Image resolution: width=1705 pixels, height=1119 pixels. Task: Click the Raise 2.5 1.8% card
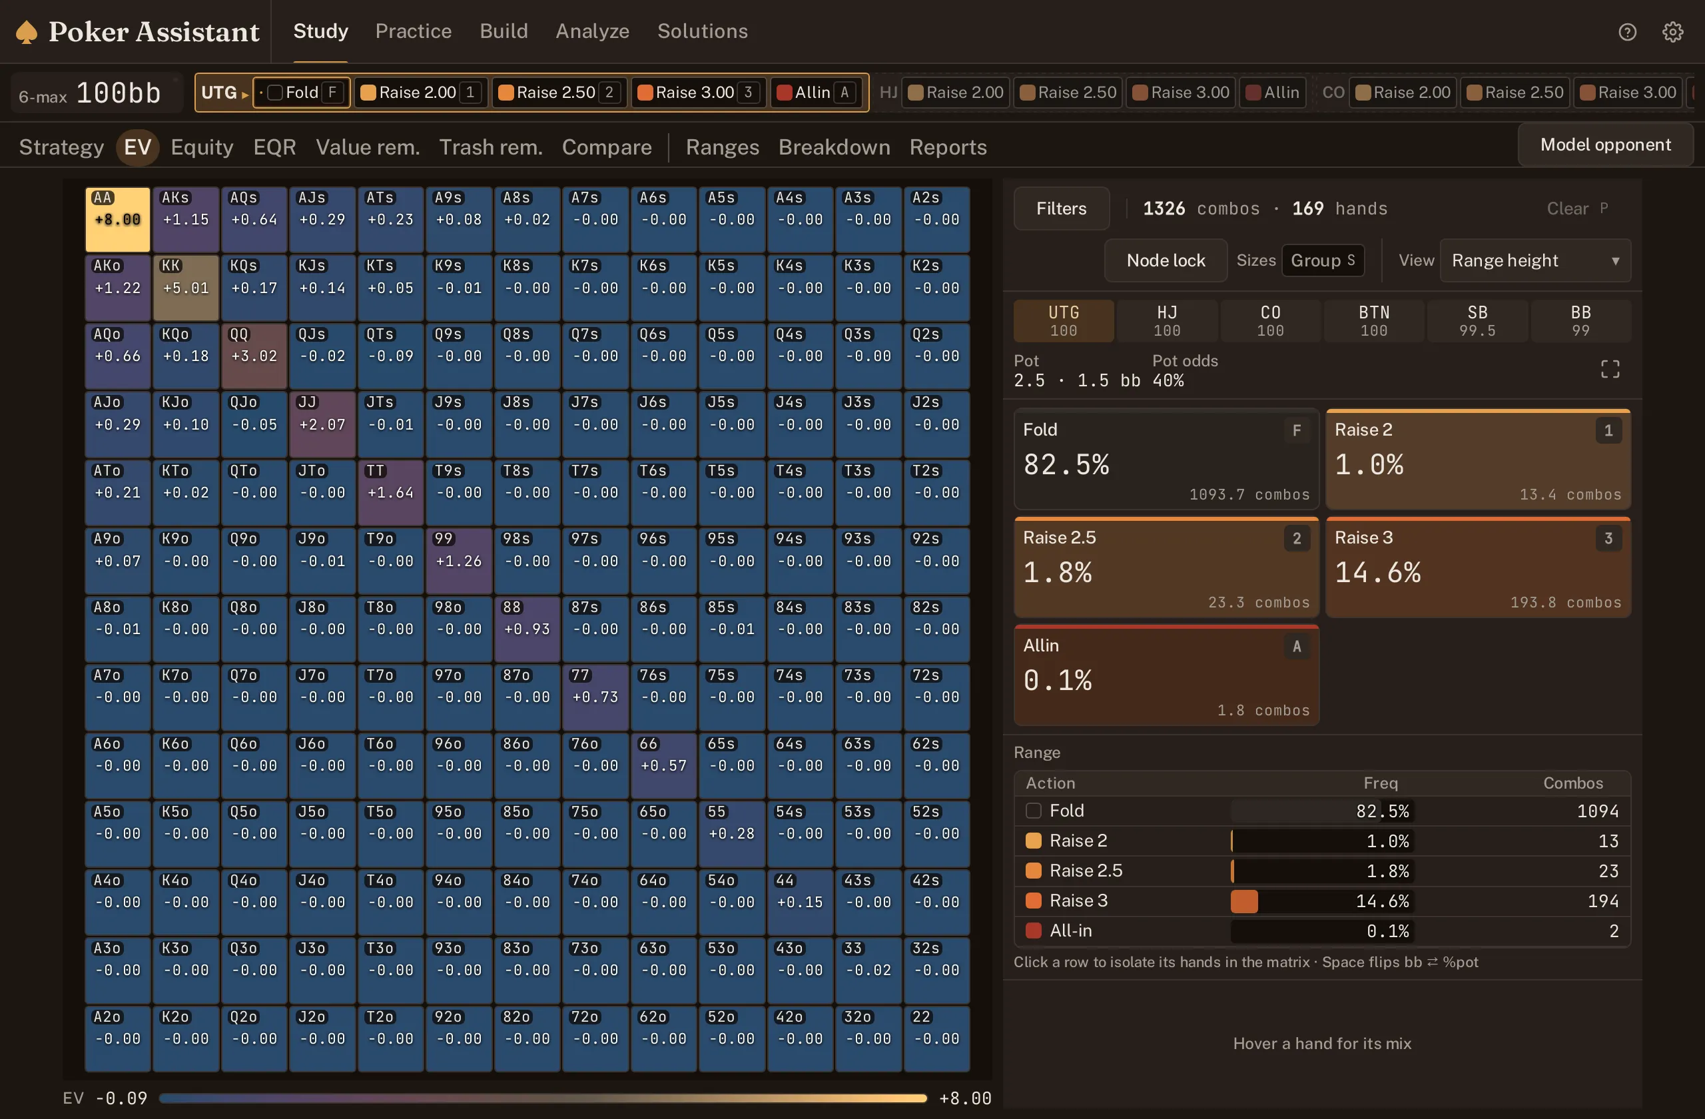click(1166, 567)
